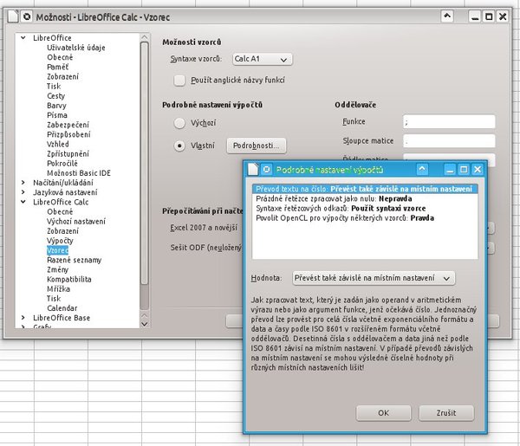
Task: Select the Syntaxe řetězcových odkazů row
Action: pyautogui.click(x=365, y=208)
